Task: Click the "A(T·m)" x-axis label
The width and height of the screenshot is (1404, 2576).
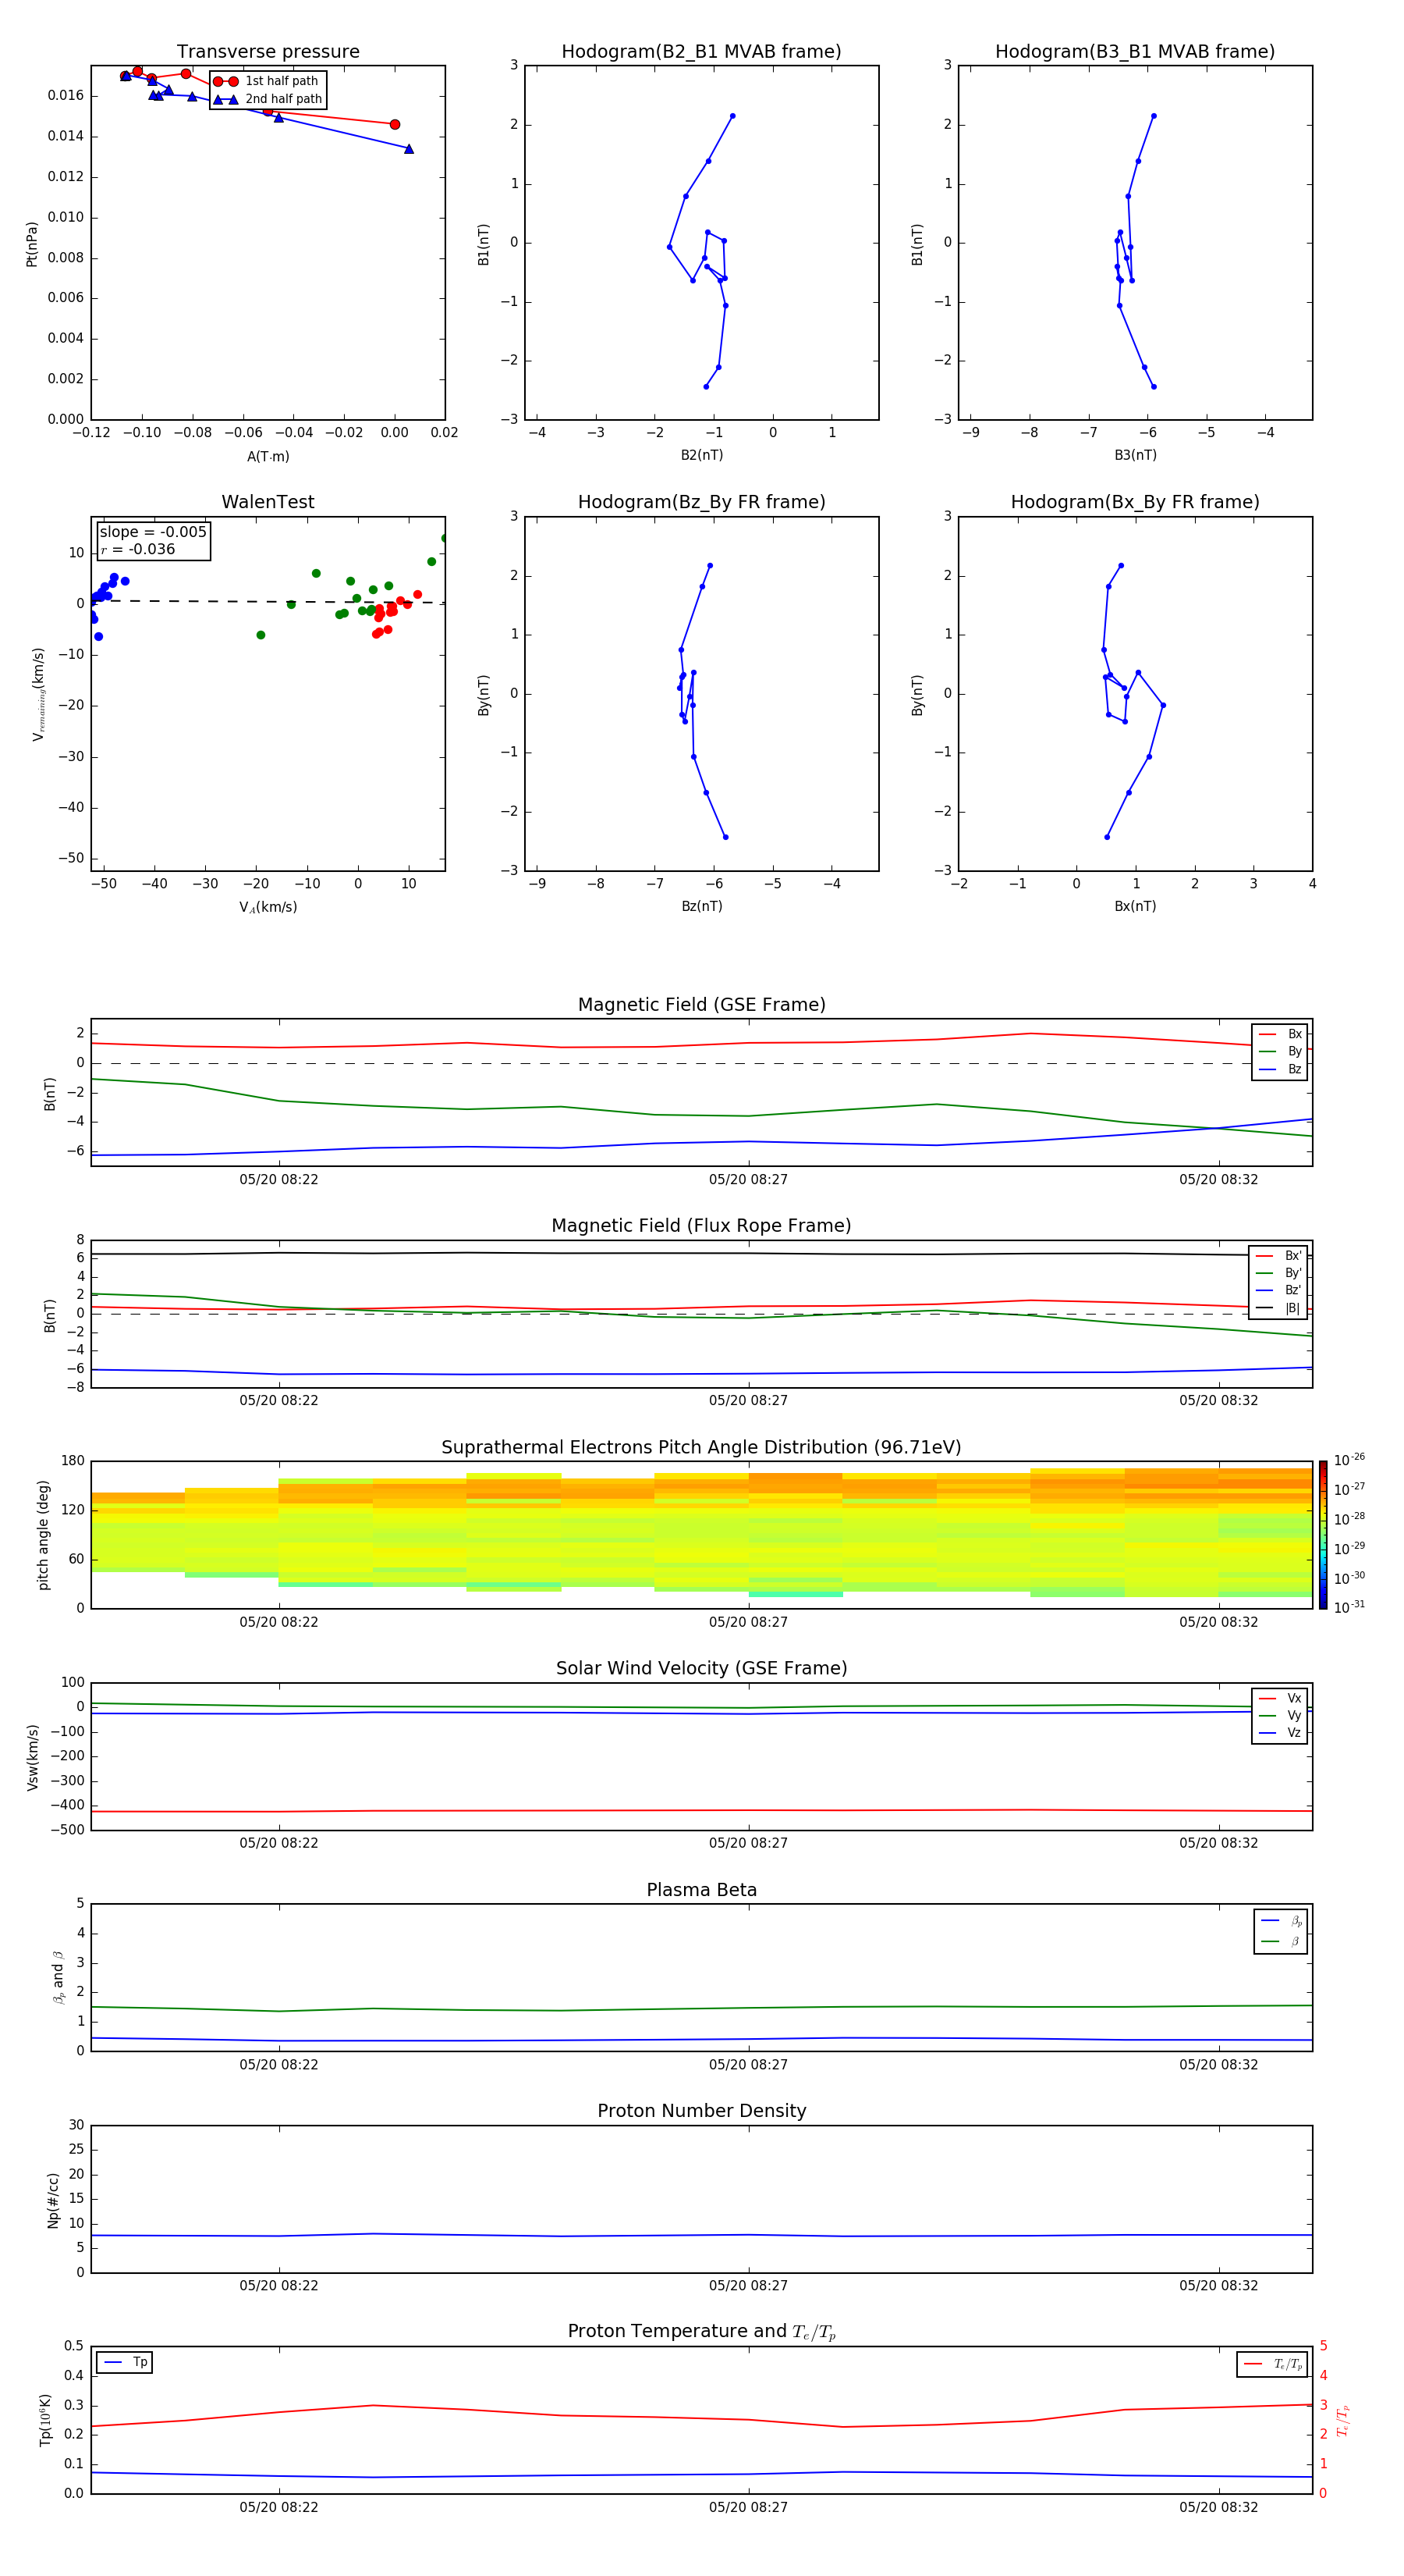Action: point(268,457)
